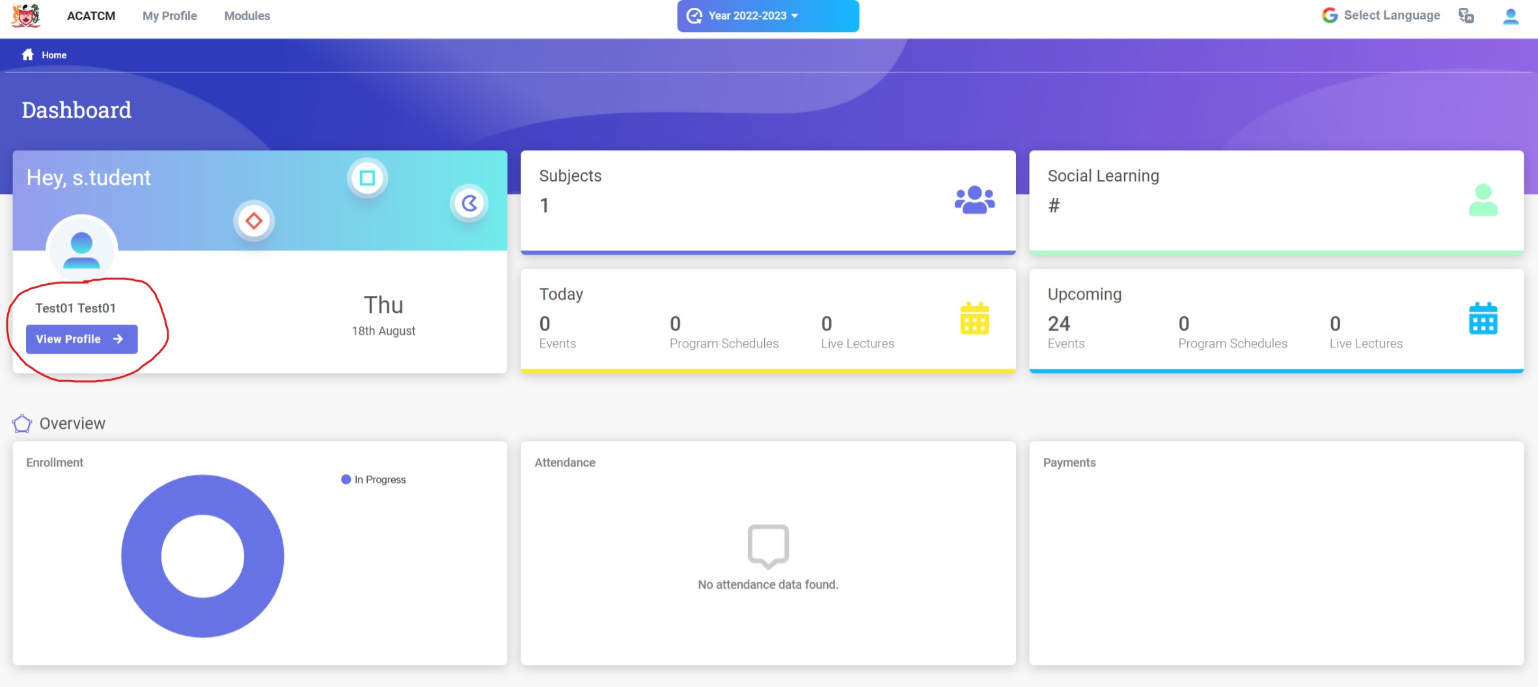Click the View Profile button
1538x687 pixels.
[81, 339]
